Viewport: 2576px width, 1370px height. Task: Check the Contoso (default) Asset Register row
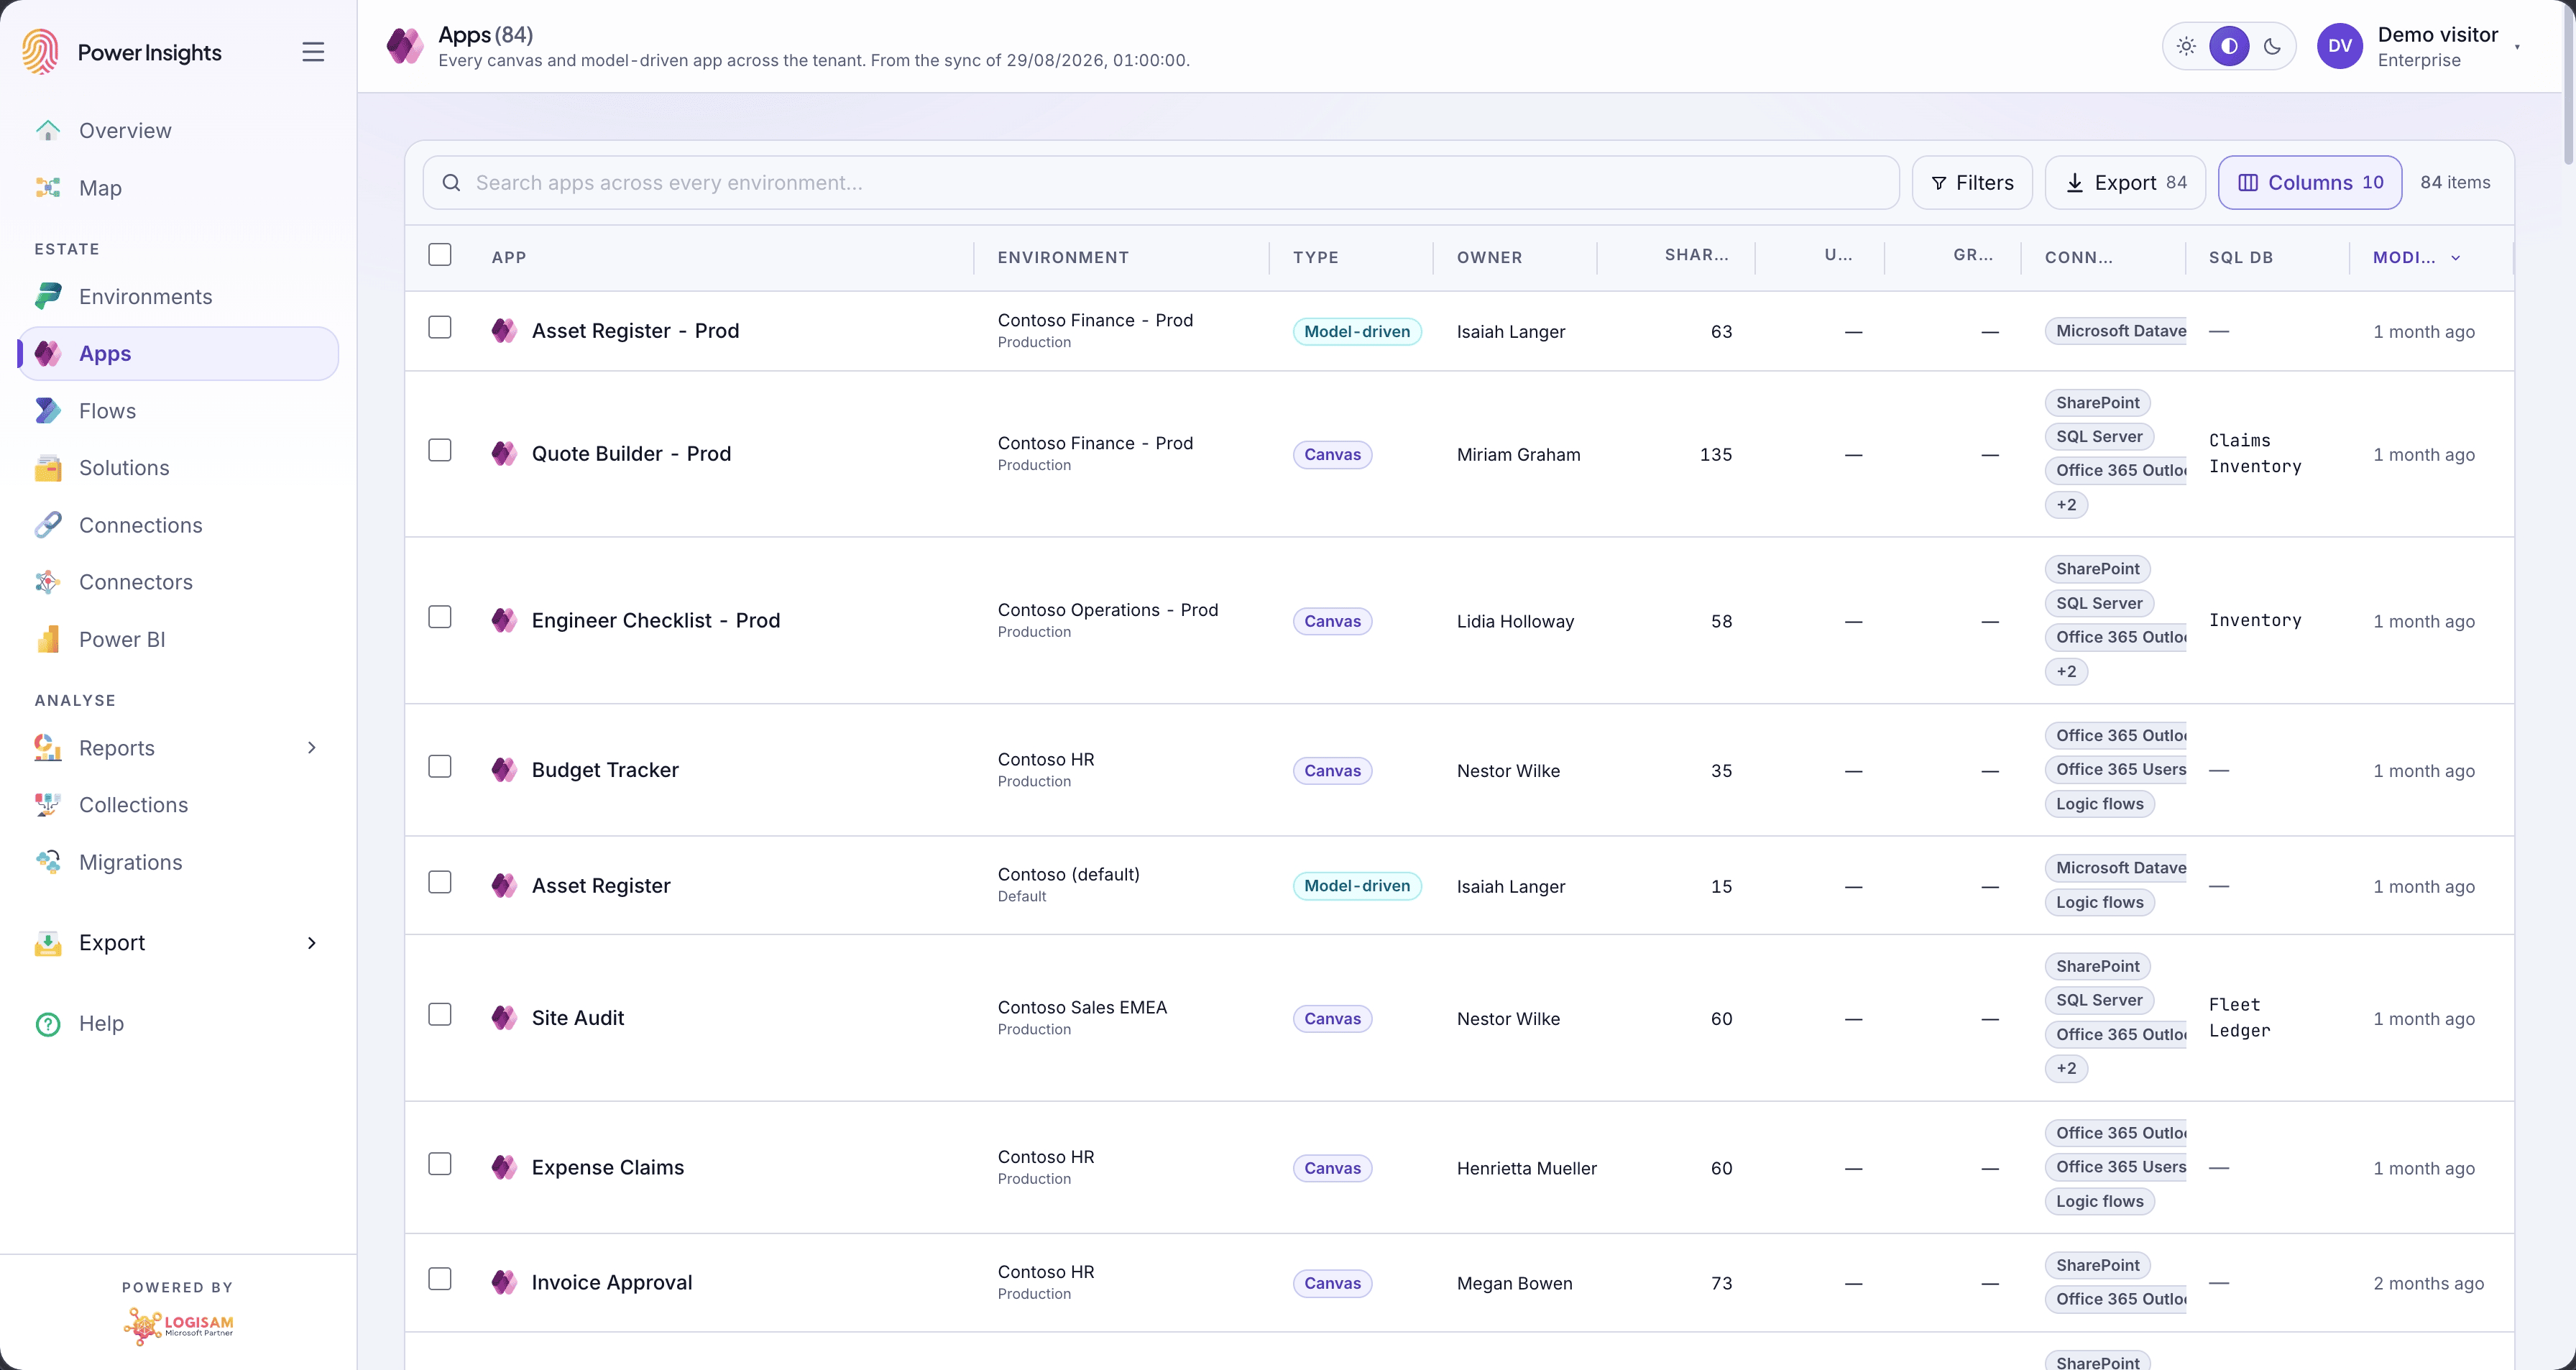[440, 882]
